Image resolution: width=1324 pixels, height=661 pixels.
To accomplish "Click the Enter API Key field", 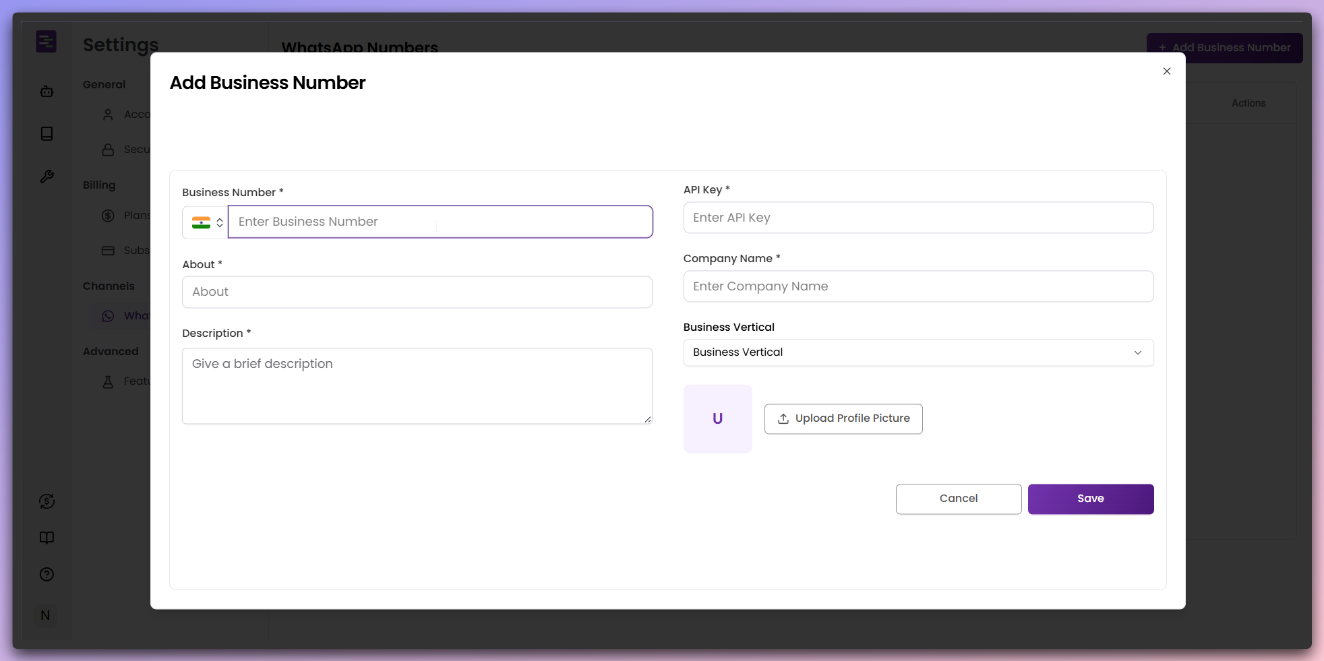I will coord(918,218).
